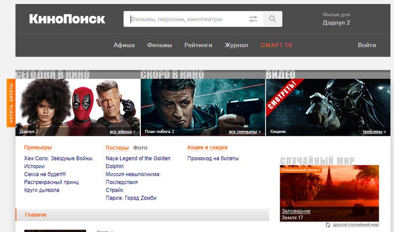Open the Журнал menu item
Screen dimensions: 394x232
point(236,45)
